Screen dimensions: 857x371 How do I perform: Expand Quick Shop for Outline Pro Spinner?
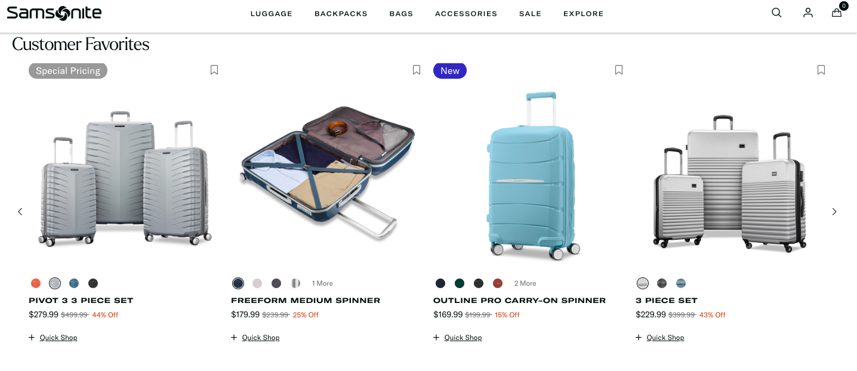[x=458, y=338]
